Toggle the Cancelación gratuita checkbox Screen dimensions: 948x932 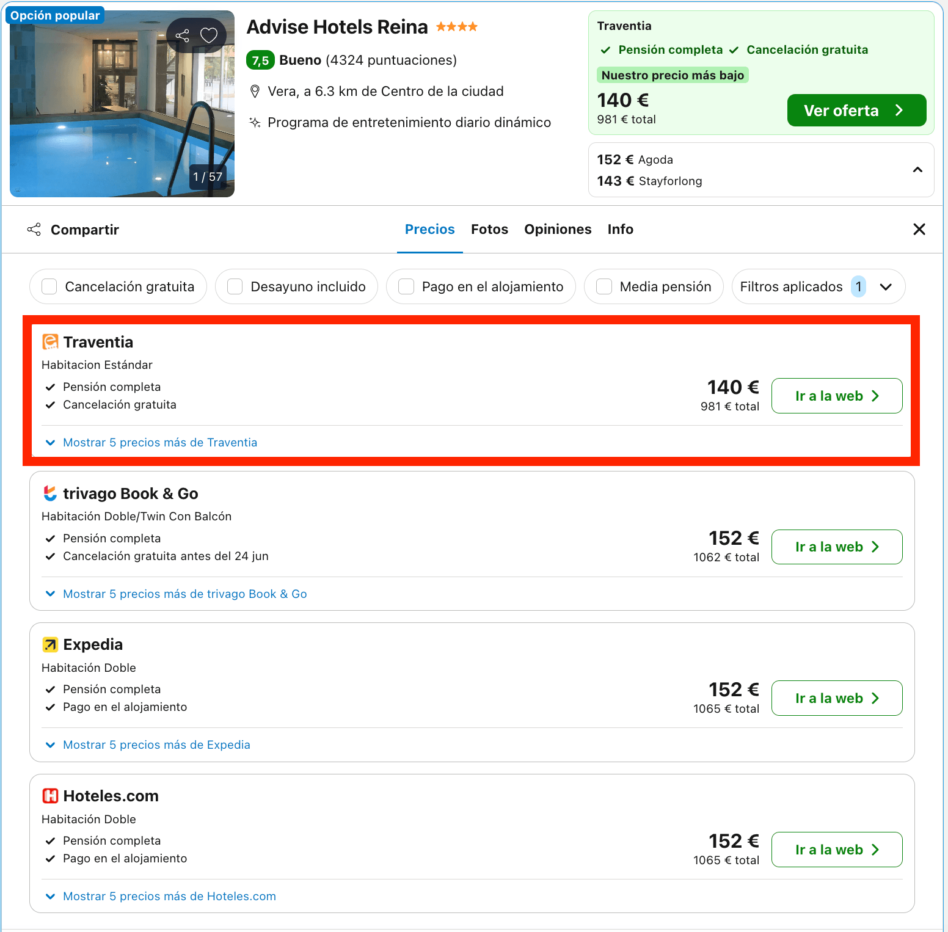click(49, 286)
